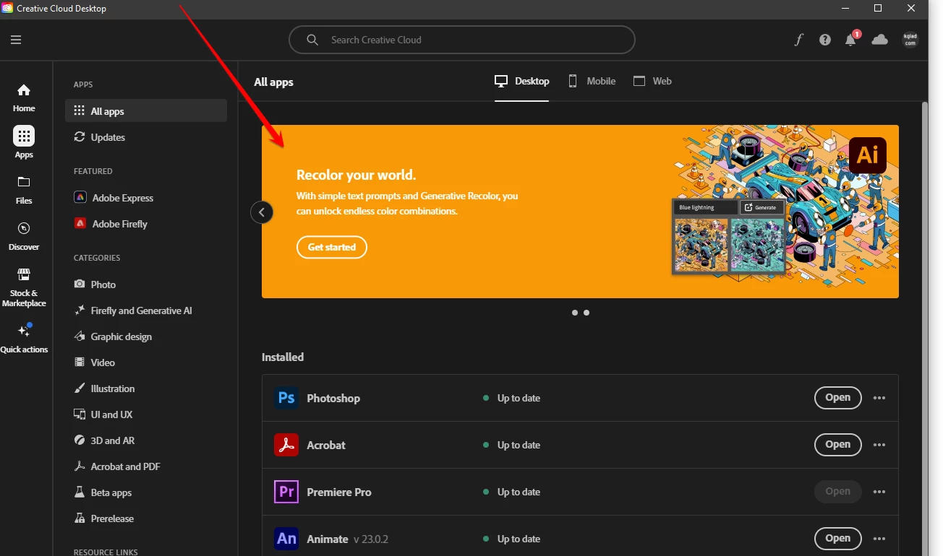Select Apps in left sidebar
The height and width of the screenshot is (556, 943).
[24, 142]
